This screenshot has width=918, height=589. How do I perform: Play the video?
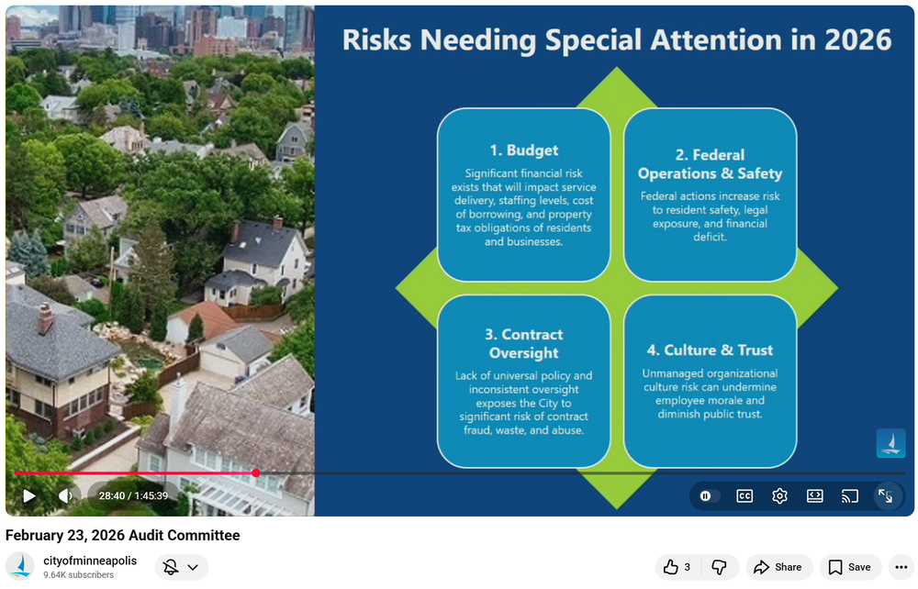coord(29,496)
